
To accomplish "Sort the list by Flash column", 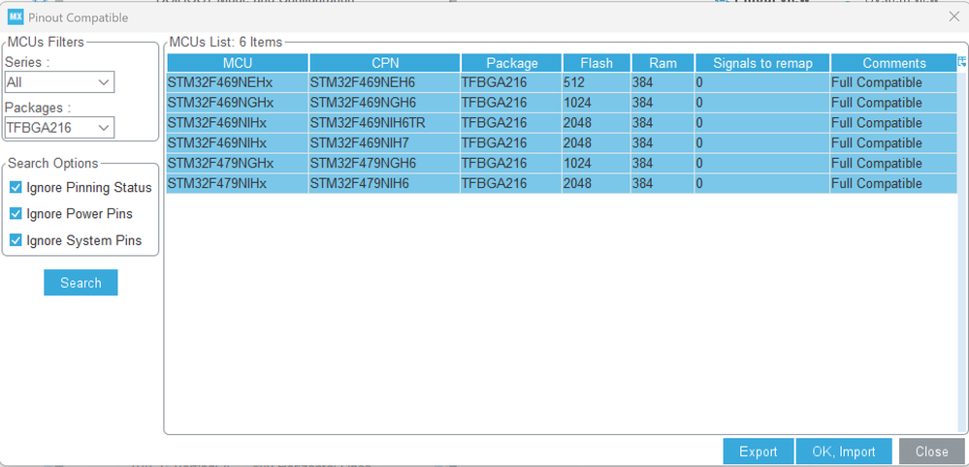I will coord(597,63).
